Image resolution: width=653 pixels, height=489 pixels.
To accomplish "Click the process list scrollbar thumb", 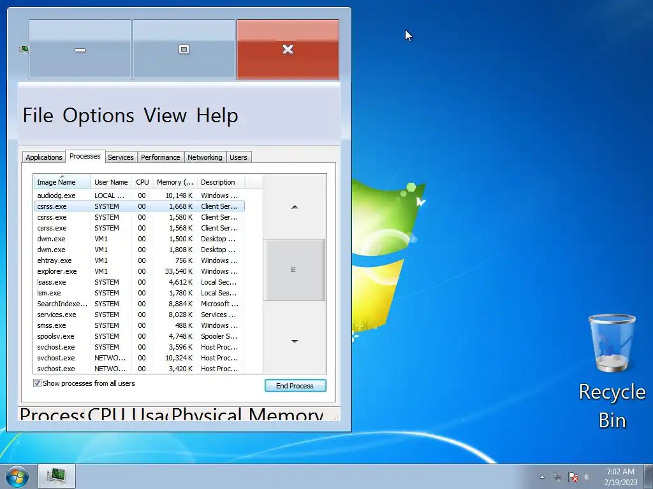I will (x=294, y=270).
